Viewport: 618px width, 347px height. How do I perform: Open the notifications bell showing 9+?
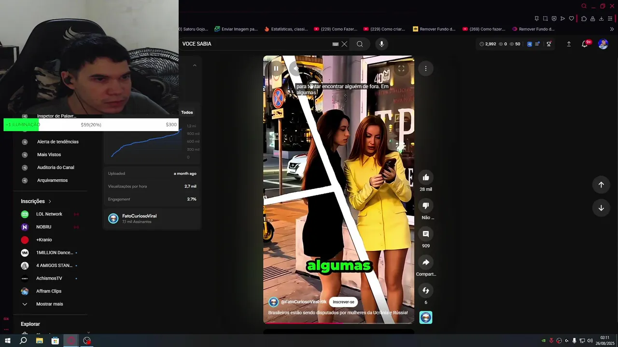click(585, 44)
